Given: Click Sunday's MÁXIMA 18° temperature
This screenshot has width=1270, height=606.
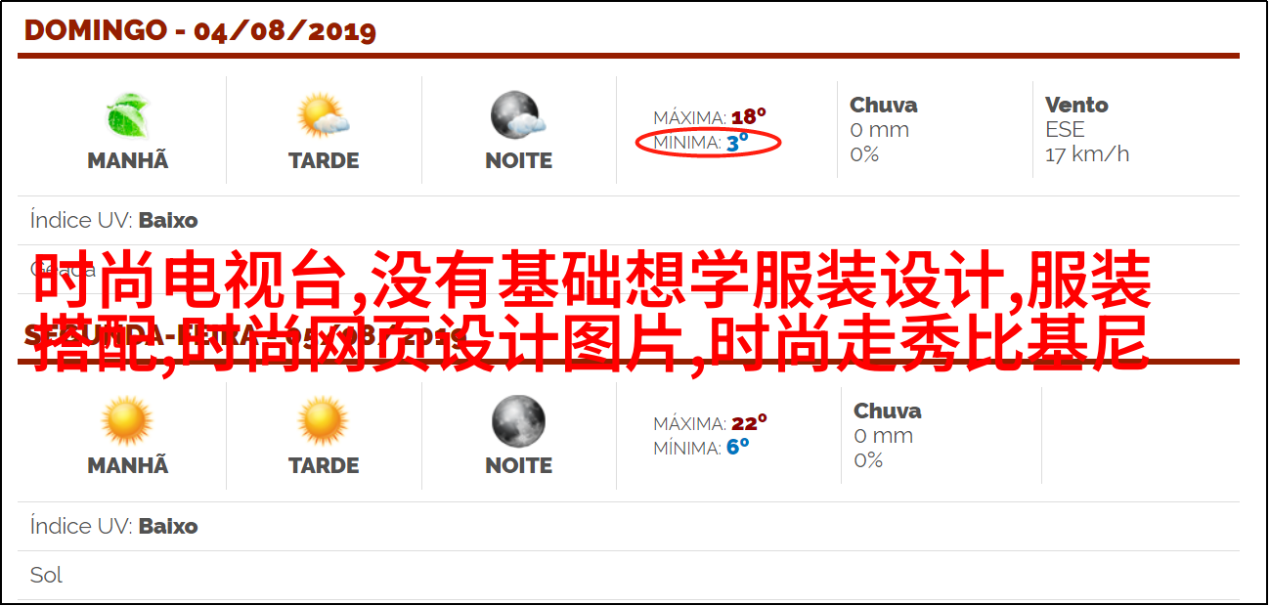Looking at the screenshot, I should tap(710, 117).
